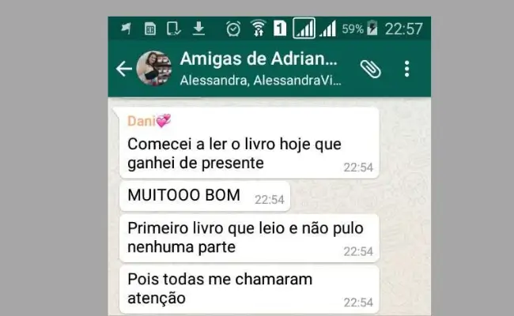Open the three-dot overflow menu
The height and width of the screenshot is (316, 514).
pyautogui.click(x=406, y=69)
